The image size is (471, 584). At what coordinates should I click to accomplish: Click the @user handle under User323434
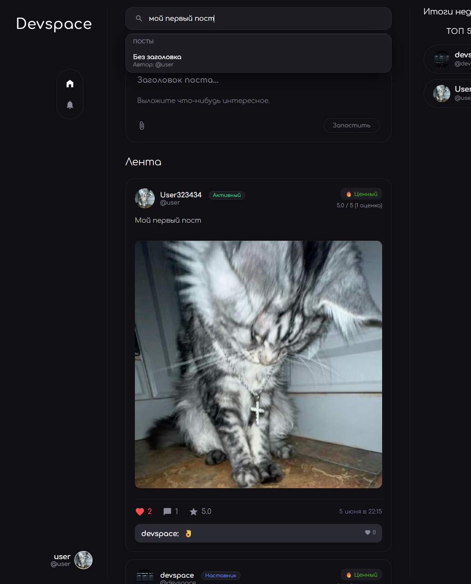170,203
